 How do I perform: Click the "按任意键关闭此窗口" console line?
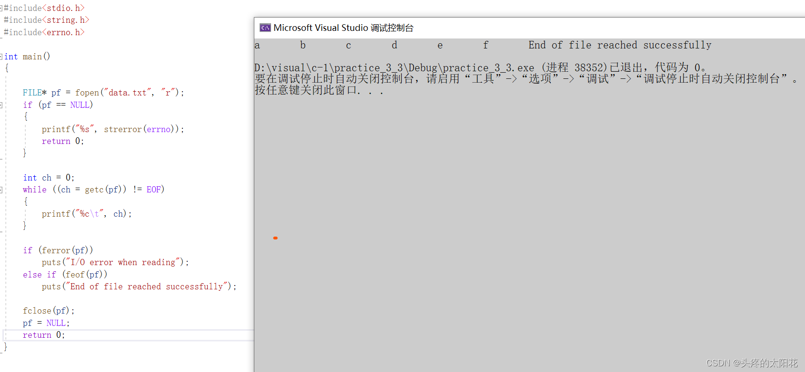pyautogui.click(x=319, y=90)
